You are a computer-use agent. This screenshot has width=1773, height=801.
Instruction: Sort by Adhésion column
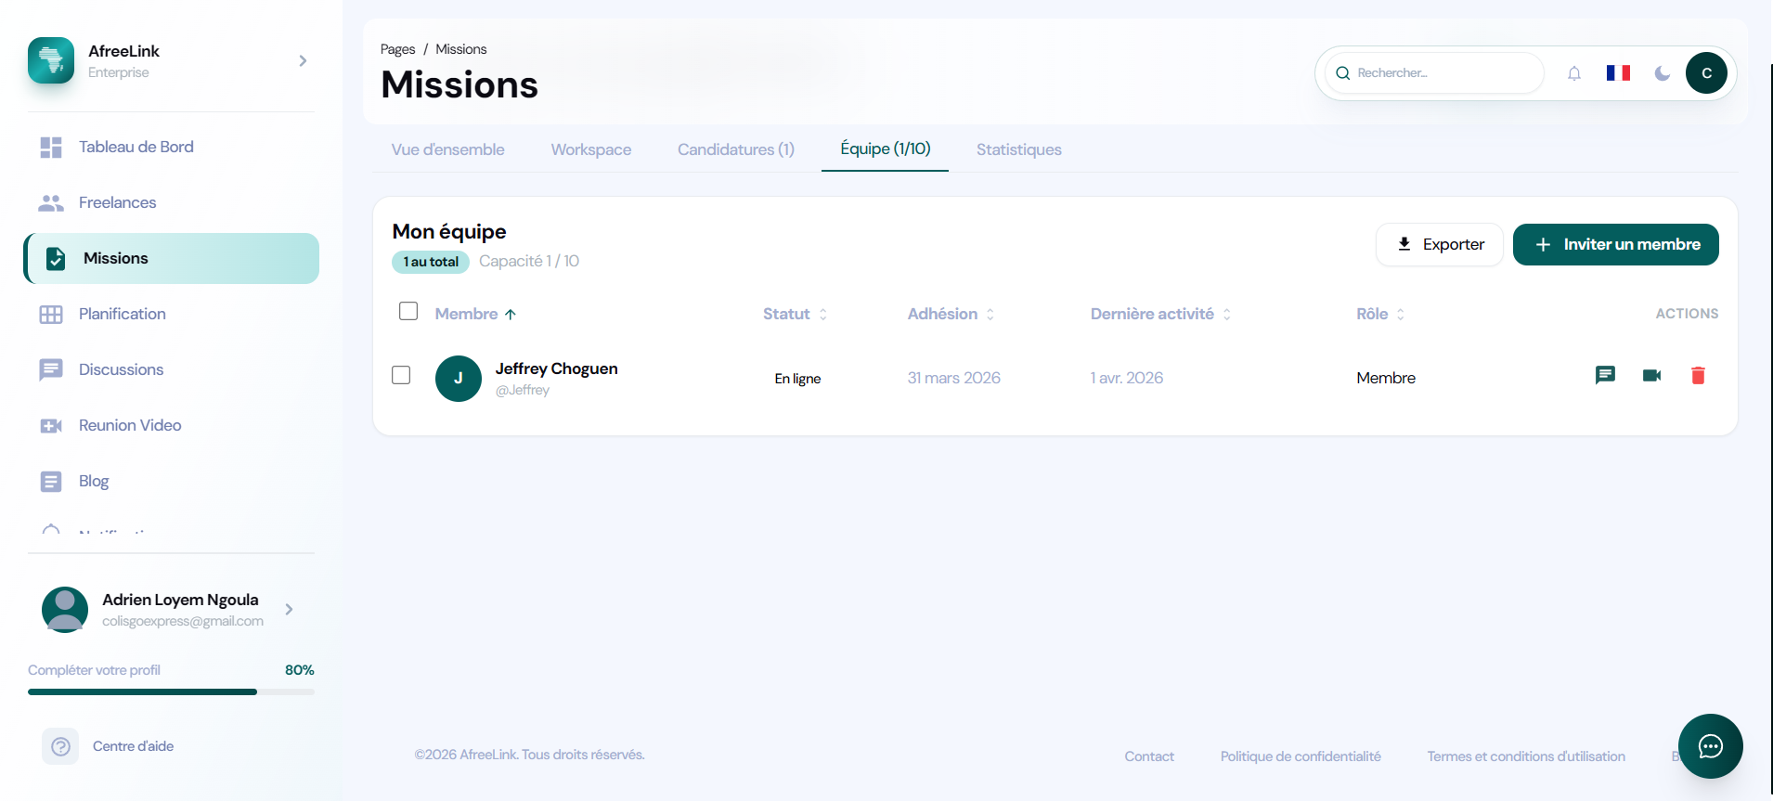click(x=951, y=314)
